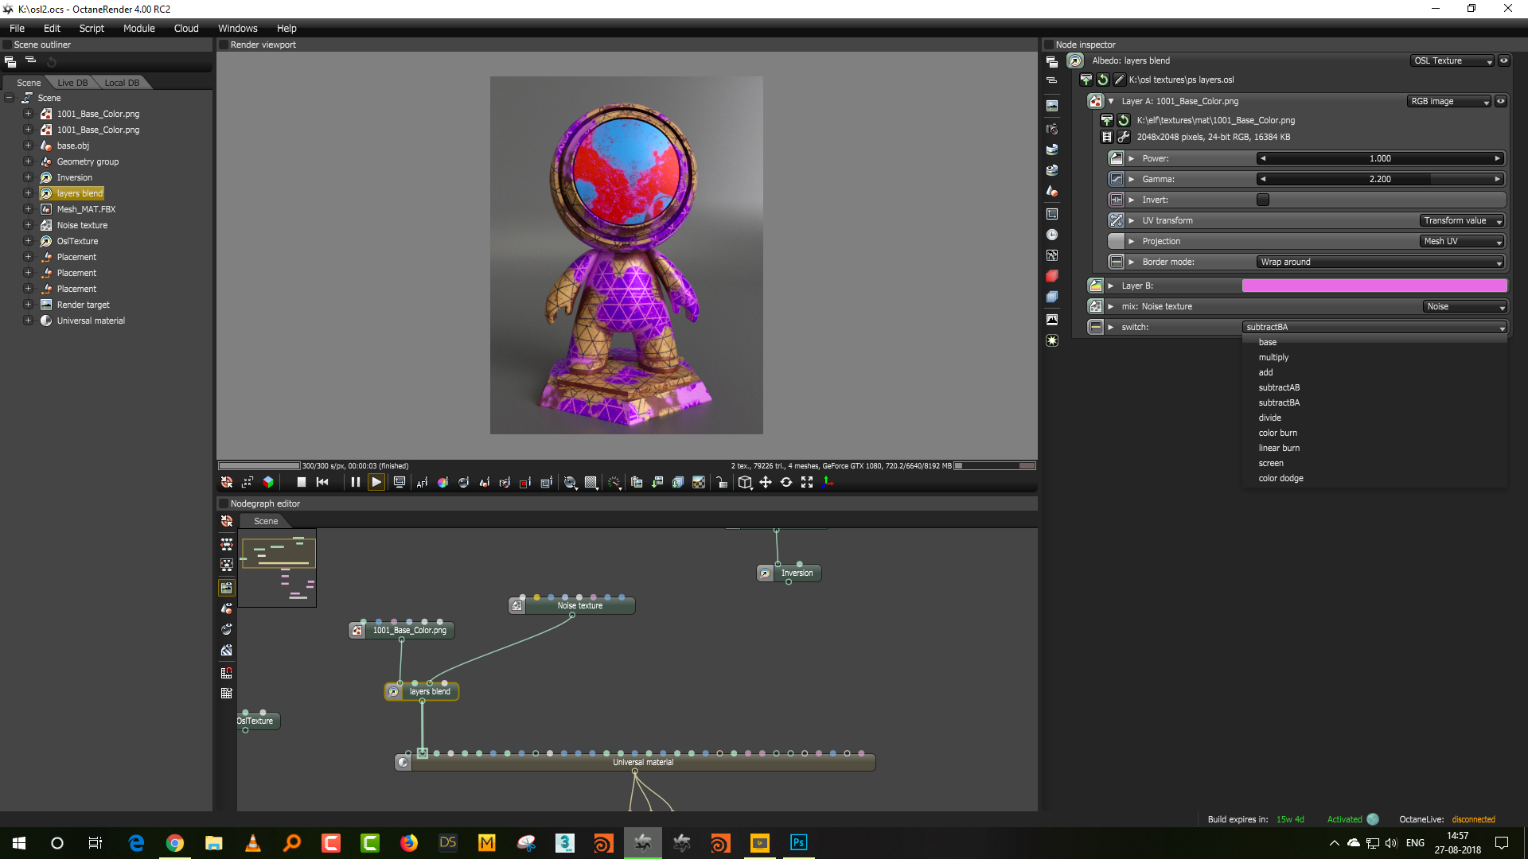
Task: Open Photoshop from the Windows taskbar
Action: (x=798, y=842)
